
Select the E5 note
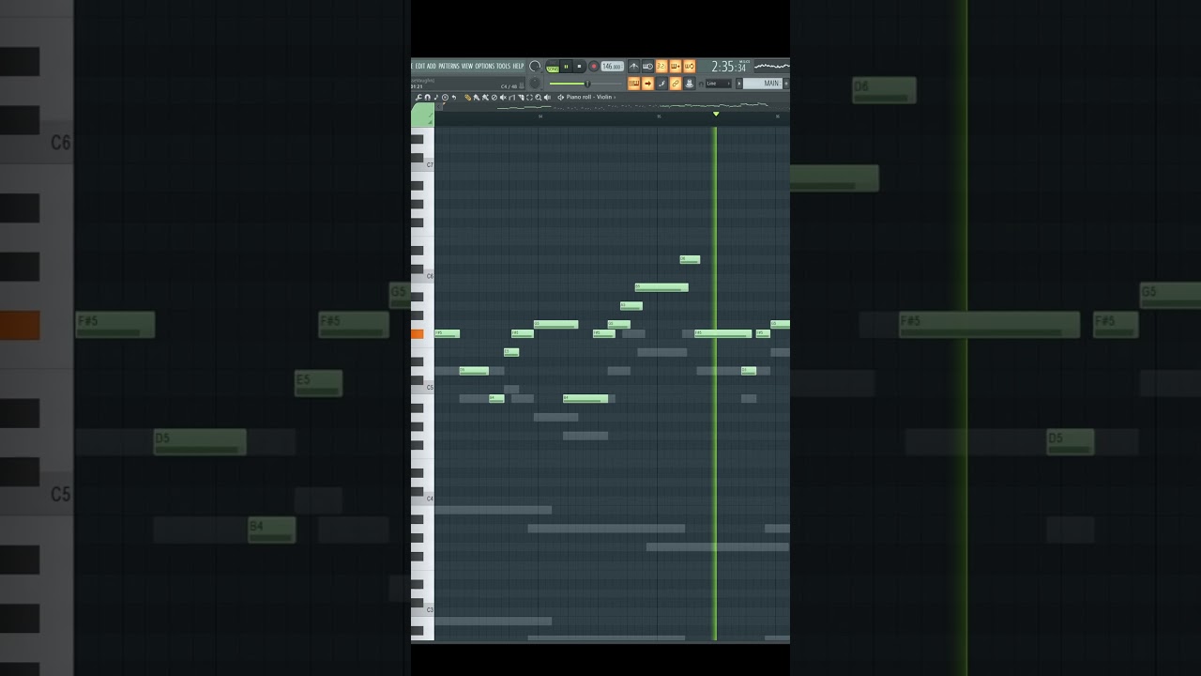point(511,352)
